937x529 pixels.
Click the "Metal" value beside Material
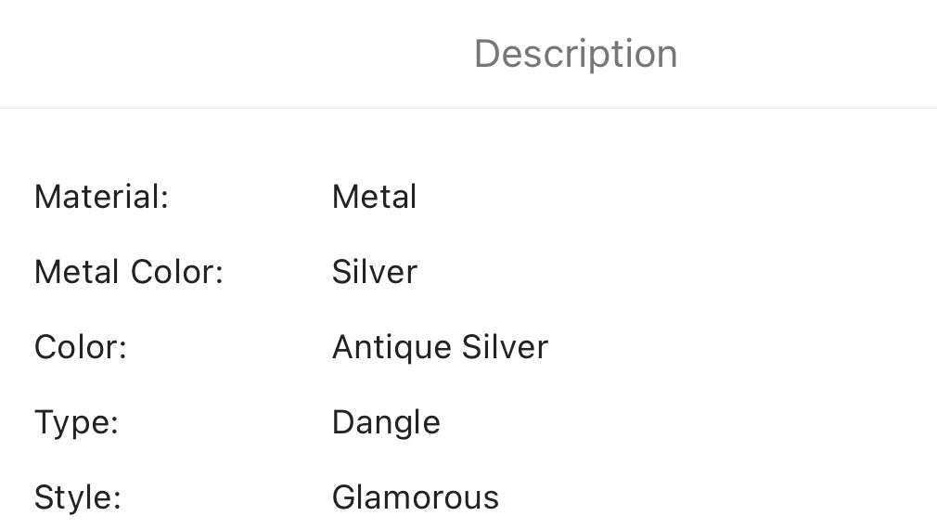(x=374, y=197)
